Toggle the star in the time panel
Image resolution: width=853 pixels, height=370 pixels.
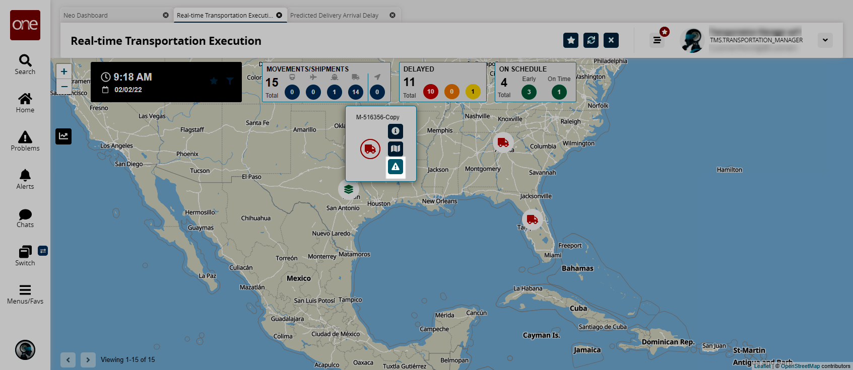pos(214,81)
